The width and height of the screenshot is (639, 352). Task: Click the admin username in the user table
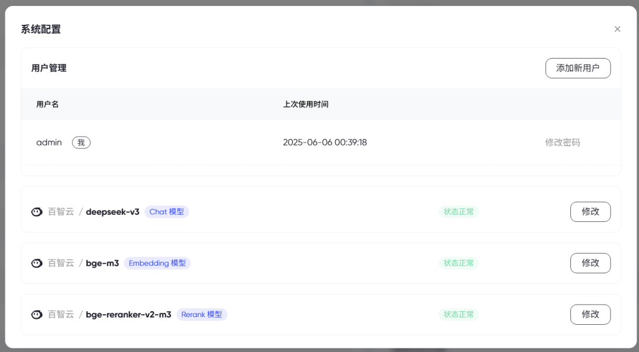click(x=49, y=142)
